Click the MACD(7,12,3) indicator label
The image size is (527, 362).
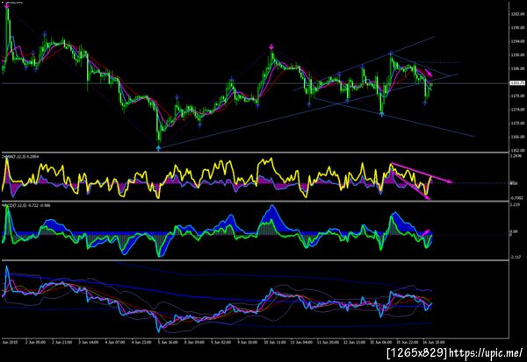click(x=26, y=205)
